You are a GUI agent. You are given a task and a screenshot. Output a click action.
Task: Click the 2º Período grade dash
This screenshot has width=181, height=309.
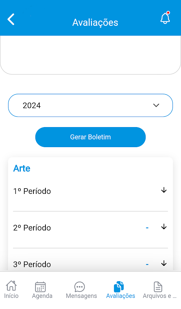[x=147, y=228]
